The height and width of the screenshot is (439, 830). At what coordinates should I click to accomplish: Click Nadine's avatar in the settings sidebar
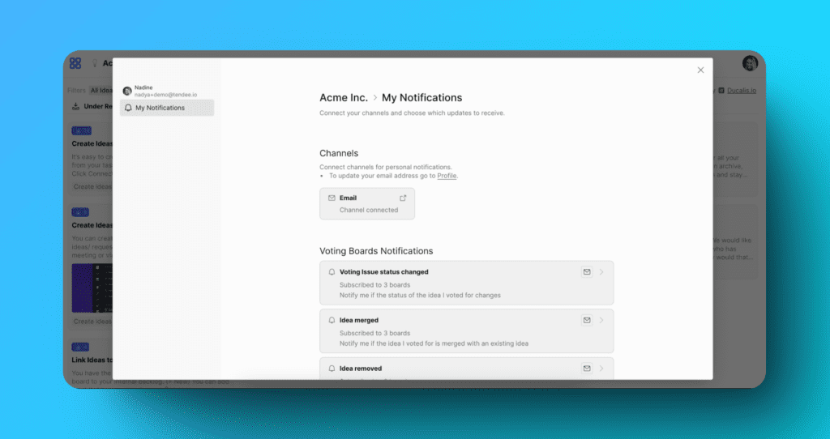(127, 91)
